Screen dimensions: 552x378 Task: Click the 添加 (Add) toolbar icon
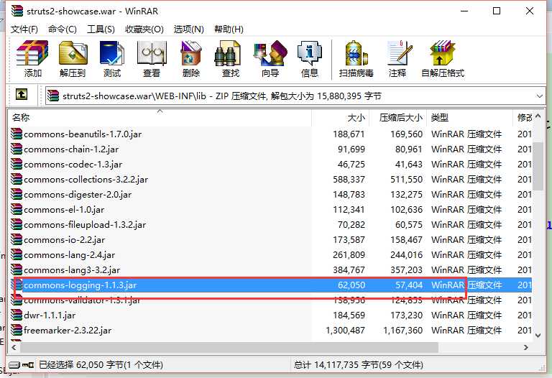coord(32,53)
